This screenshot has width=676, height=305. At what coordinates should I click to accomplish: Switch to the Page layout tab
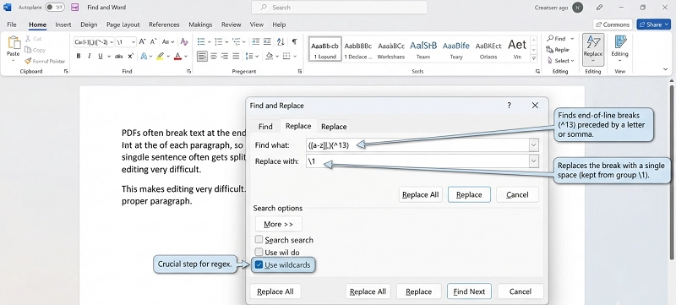point(123,25)
